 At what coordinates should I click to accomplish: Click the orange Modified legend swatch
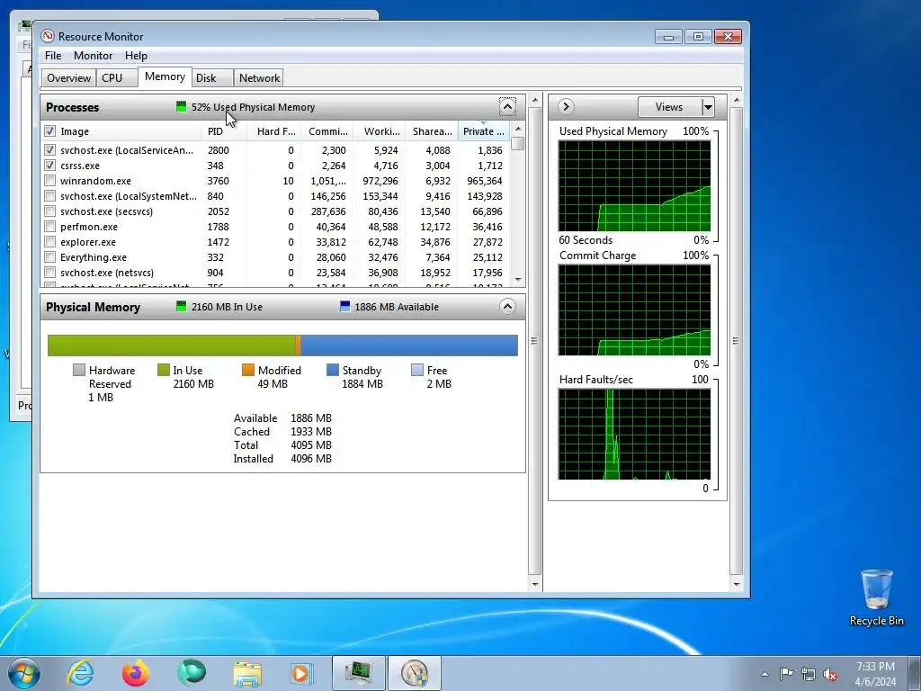click(x=248, y=370)
